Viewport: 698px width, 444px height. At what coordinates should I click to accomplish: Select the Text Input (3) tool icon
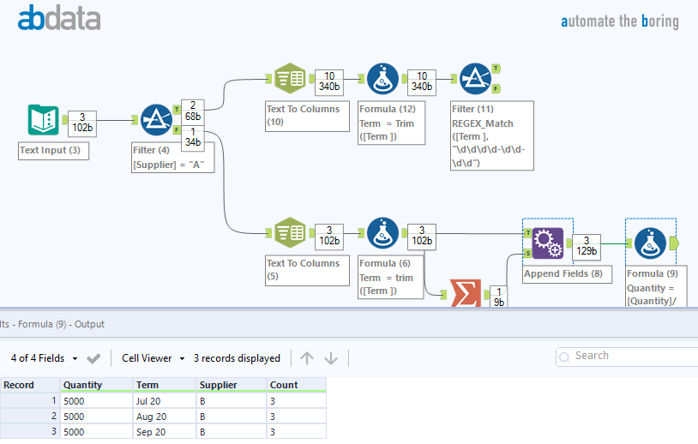click(43, 120)
